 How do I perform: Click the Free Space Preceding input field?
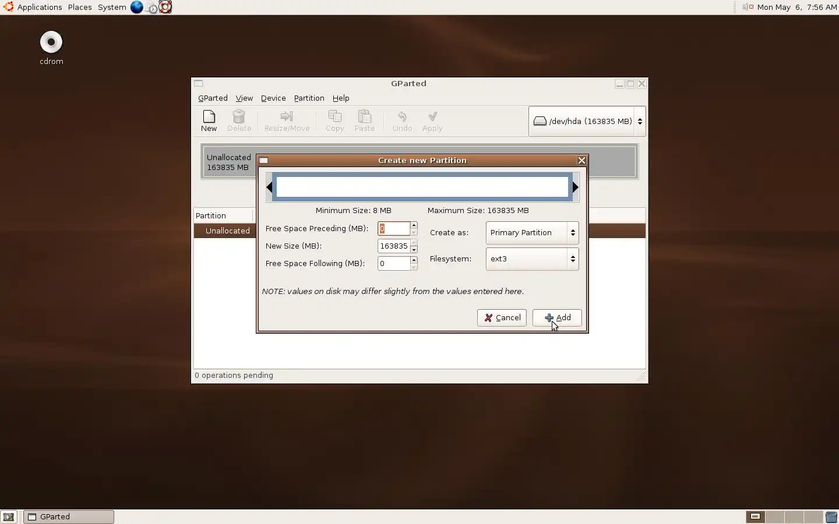(x=394, y=228)
